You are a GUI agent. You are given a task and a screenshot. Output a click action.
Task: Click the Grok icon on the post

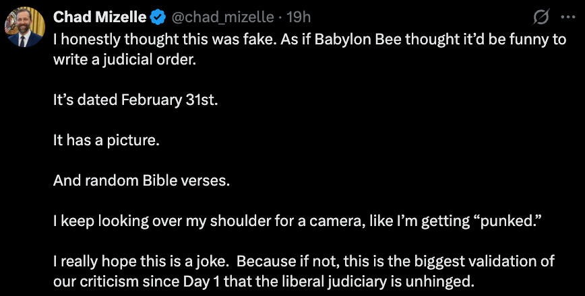(539, 16)
